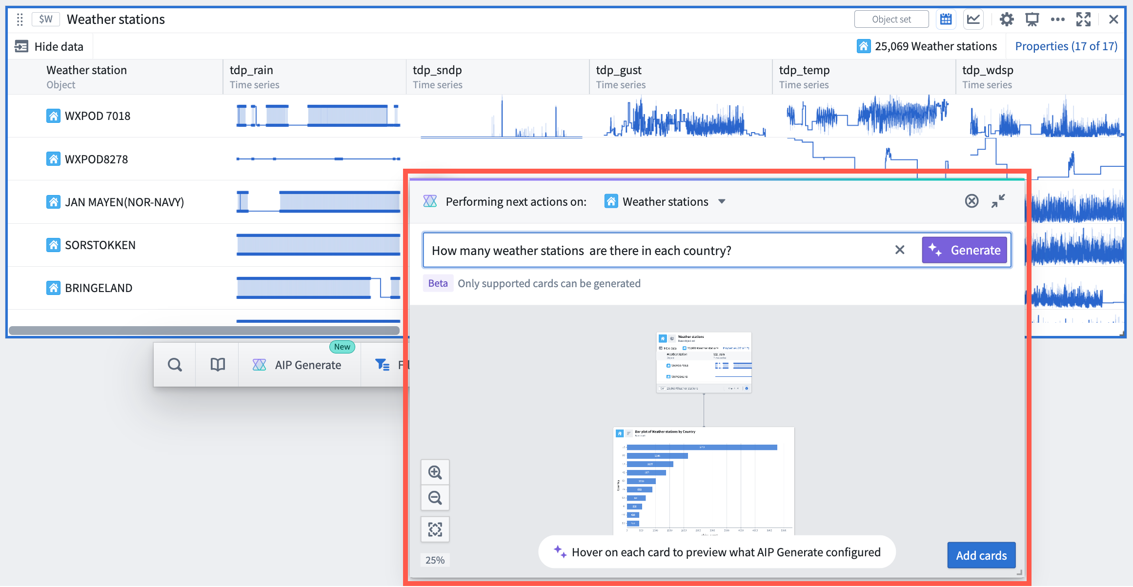Screen dimensions: 1133x587
Task: Open the JAN MAYEN(NOR-NAVY) station row
Action: click(x=124, y=202)
